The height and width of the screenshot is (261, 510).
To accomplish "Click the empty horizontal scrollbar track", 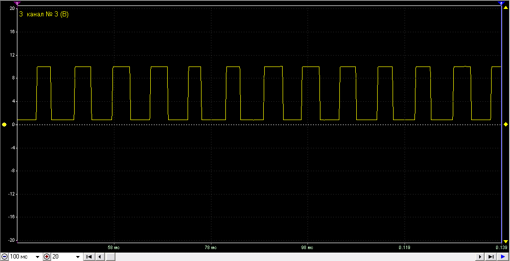I will pos(296,257).
